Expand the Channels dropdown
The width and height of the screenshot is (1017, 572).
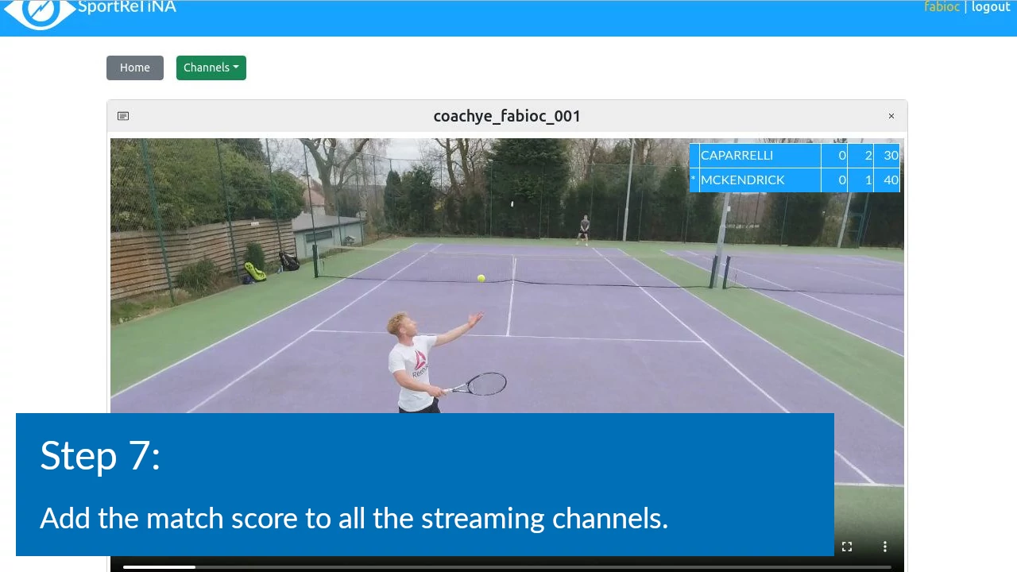pos(211,68)
